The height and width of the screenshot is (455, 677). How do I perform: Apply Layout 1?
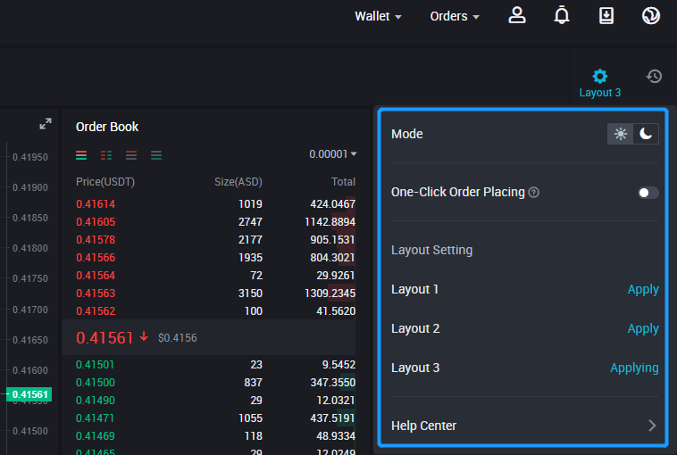pos(642,289)
